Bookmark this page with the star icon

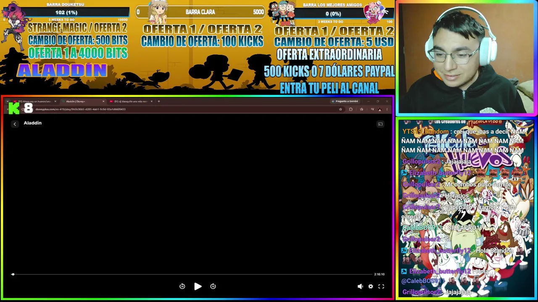tap(340, 109)
